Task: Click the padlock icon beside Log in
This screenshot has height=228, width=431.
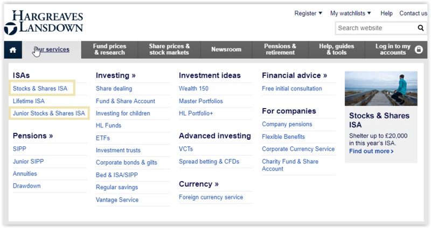Action: (x=419, y=49)
